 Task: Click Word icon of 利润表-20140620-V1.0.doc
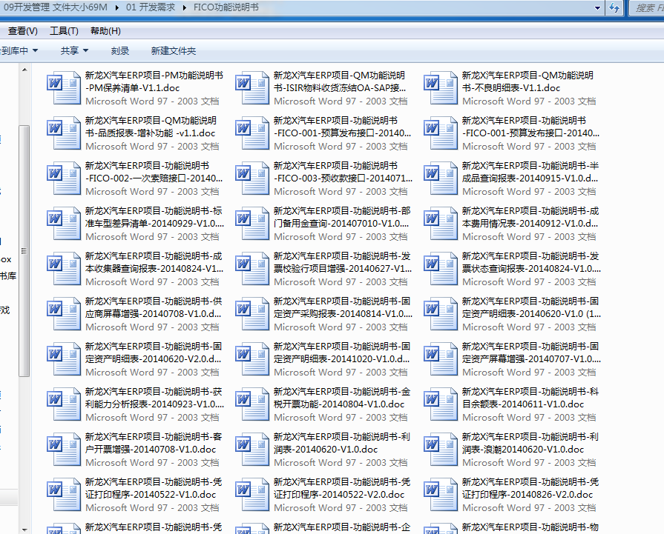point(252,450)
